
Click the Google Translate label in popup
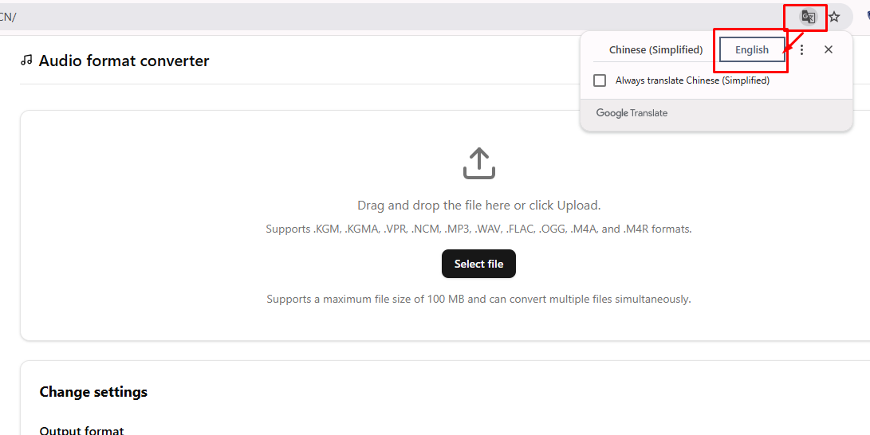(632, 113)
